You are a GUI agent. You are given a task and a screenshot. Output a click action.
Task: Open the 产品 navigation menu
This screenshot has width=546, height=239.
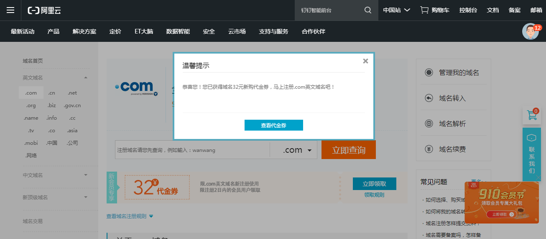(54, 31)
